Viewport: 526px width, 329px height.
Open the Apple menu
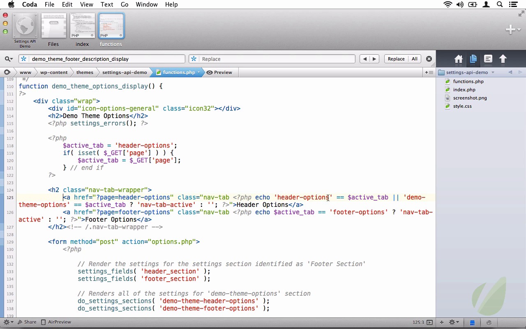[x=11, y=5]
